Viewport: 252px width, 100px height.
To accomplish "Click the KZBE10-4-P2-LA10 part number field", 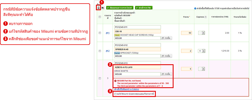I will 138,67.
